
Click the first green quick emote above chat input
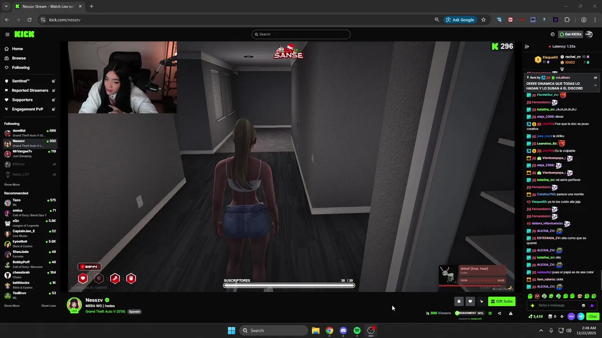click(x=531, y=296)
